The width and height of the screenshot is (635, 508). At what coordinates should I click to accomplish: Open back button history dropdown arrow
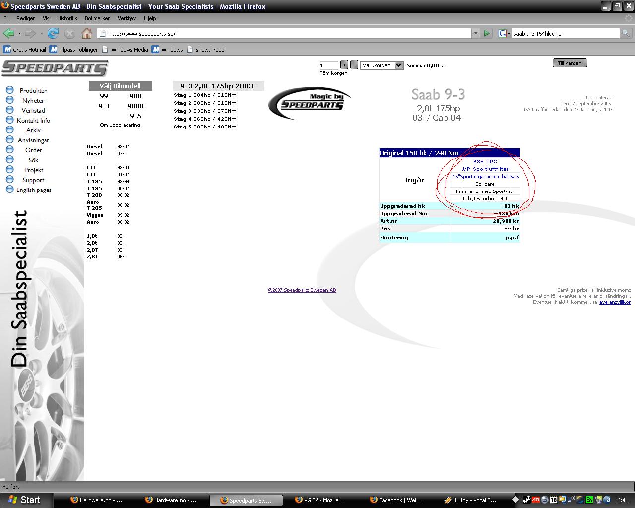pos(19,33)
